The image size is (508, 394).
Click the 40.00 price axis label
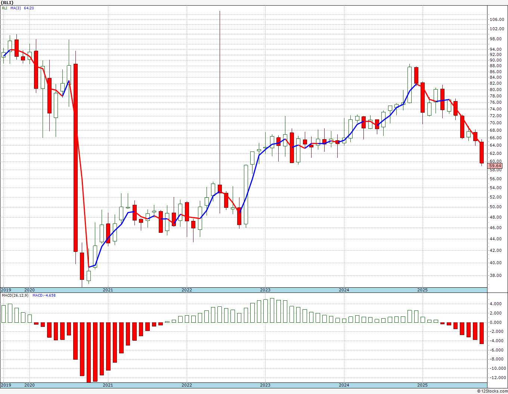495,263
